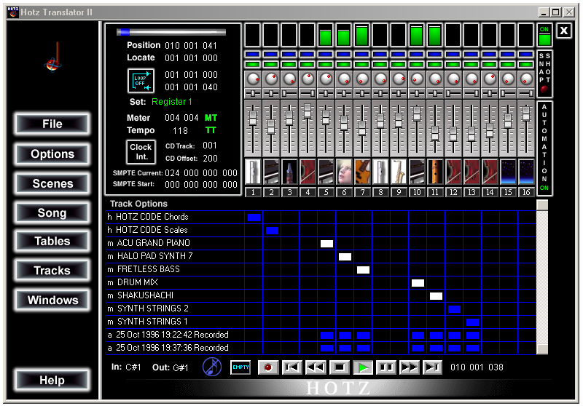Viewport: 583px width, 406px height.
Task: Toggle DRUM MIX cell for channel 10
Action: [x=418, y=283]
